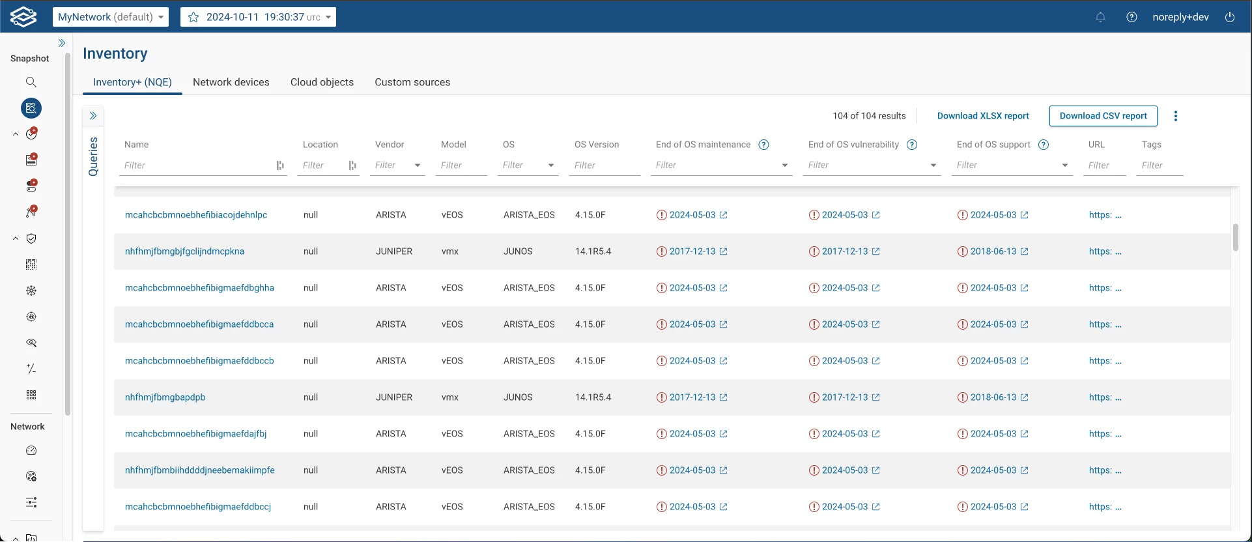The width and height of the screenshot is (1252, 542).
Task: Open MyNetwork (default) network dropdown
Action: point(111,17)
